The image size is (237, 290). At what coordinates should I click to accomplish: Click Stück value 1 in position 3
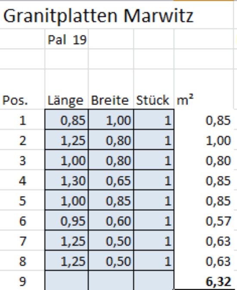coord(154,160)
